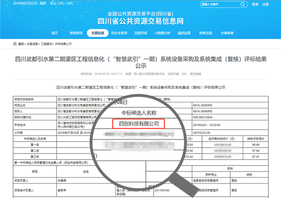281x198 pixels.
Task: Select the 项目技术负责人 row label
Action: tap(35, 191)
